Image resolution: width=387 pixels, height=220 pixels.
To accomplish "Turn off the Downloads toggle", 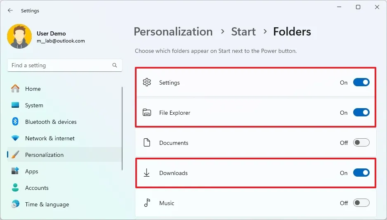I will tap(361, 173).
